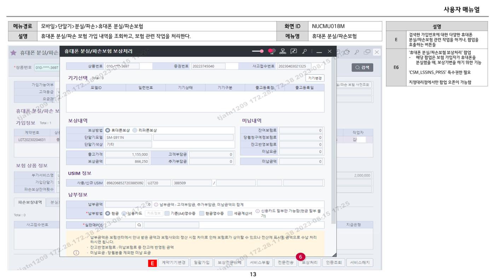The height and width of the screenshot is (279, 495).
Task: Click the 서비스부활 button
Action: tap(260, 263)
